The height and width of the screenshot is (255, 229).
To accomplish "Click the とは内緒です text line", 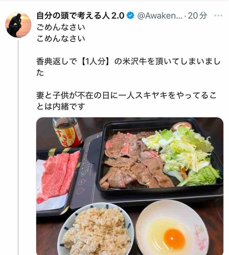I will click(x=61, y=107).
